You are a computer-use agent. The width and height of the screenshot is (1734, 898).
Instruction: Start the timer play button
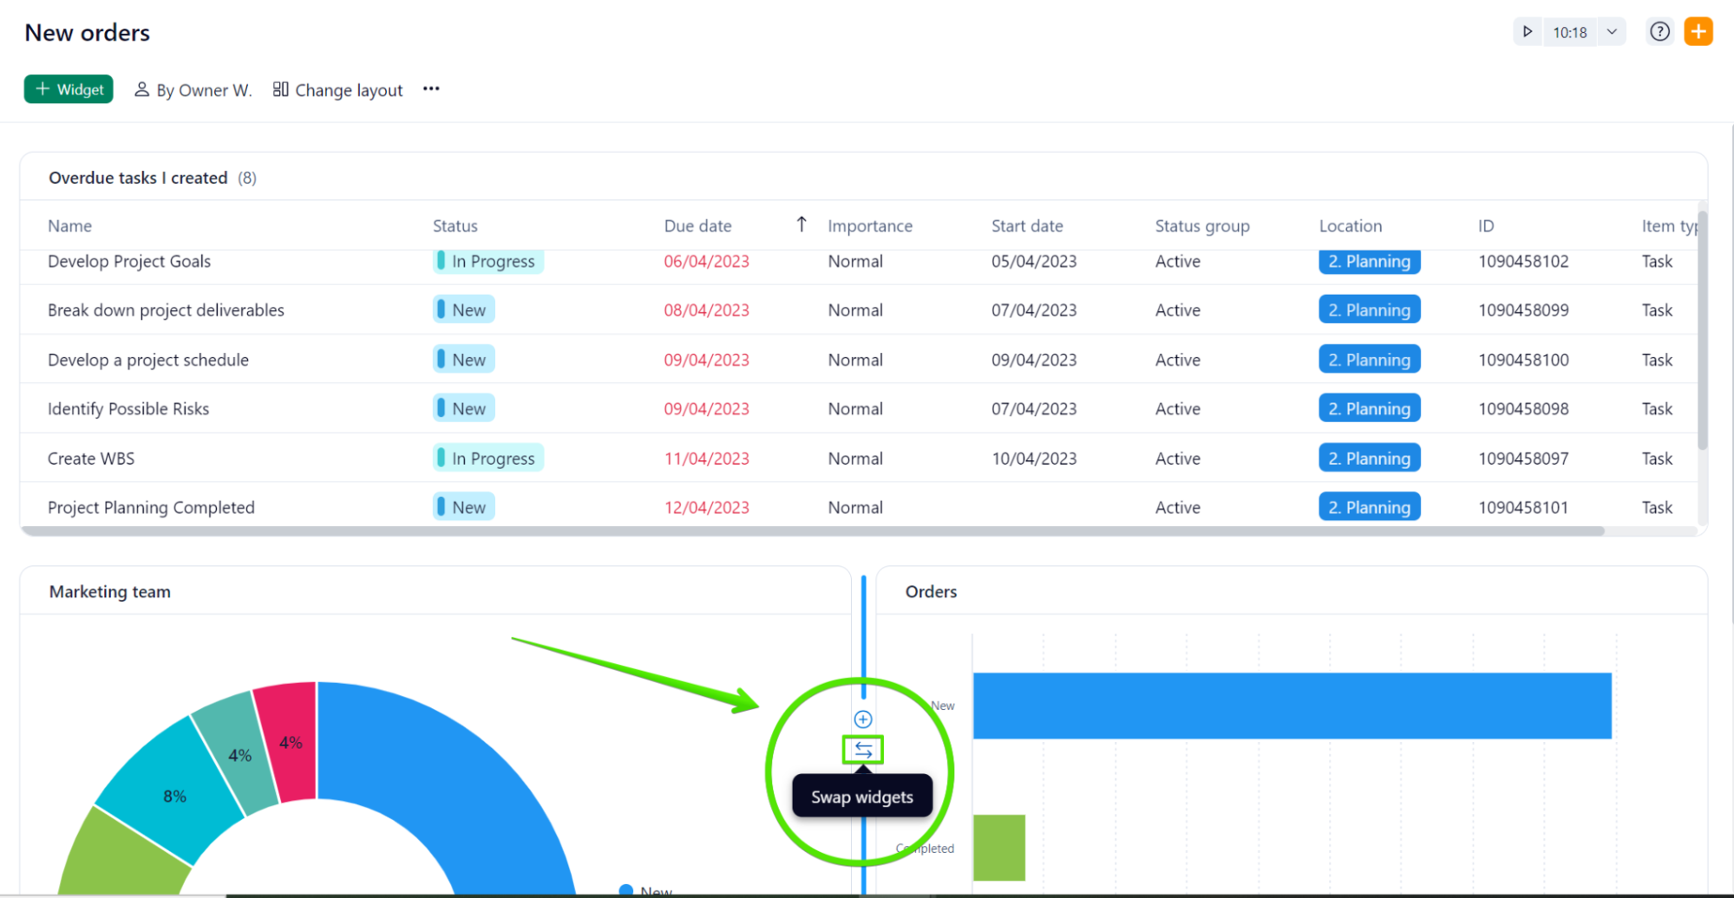1528,32
